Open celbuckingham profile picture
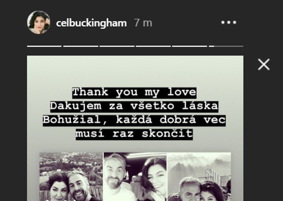 coord(39,22)
